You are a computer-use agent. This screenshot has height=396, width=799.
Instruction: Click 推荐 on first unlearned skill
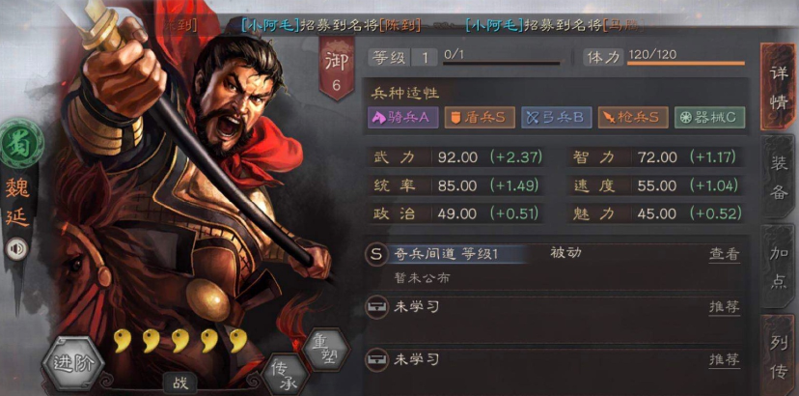point(724,307)
